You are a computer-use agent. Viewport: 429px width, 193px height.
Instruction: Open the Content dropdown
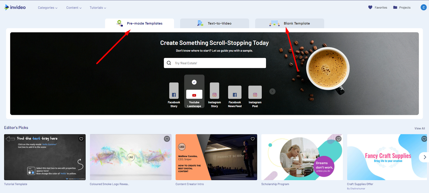pos(74,7)
